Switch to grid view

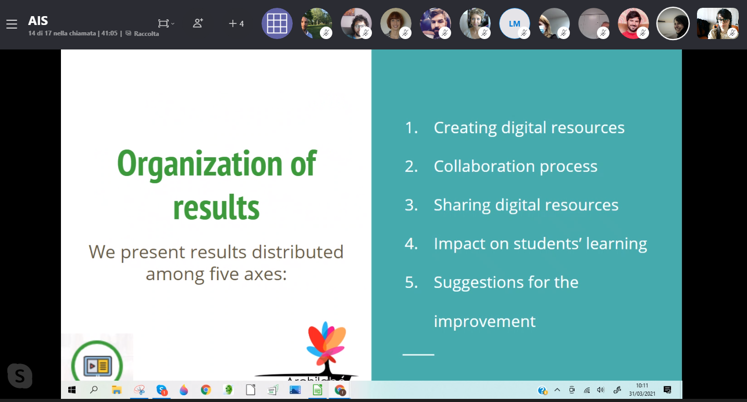point(277,23)
